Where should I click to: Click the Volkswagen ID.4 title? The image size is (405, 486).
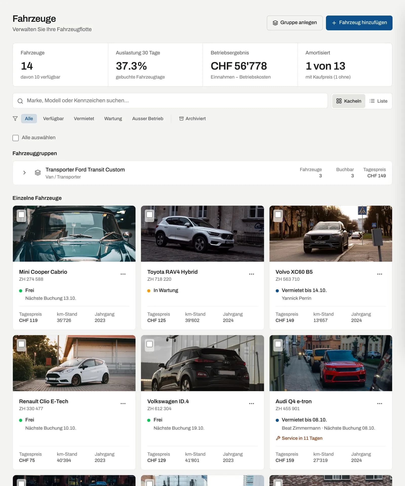click(x=168, y=401)
